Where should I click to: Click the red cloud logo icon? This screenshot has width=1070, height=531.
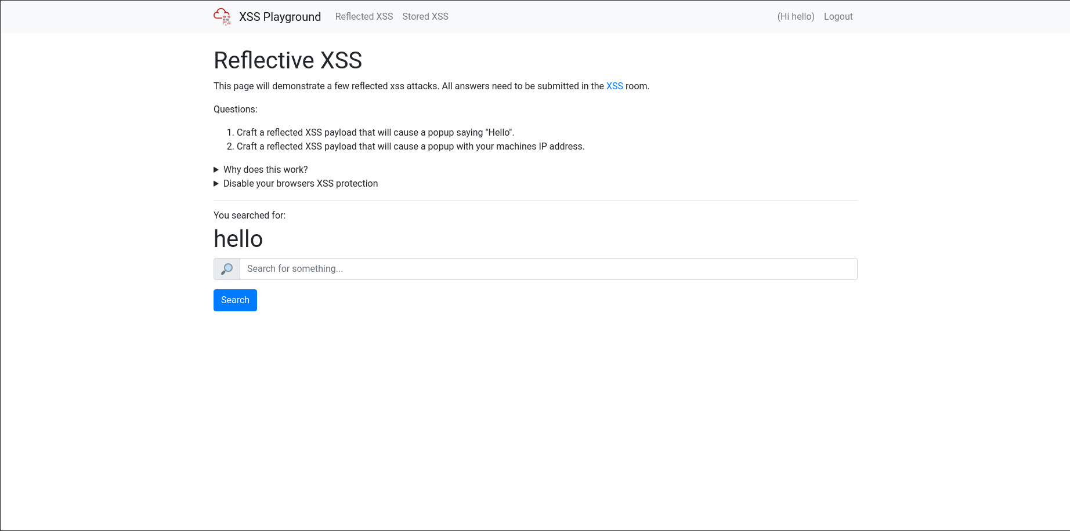[222, 16]
